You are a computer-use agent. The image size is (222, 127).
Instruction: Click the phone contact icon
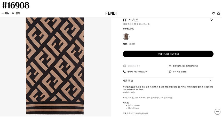coord(124,72)
